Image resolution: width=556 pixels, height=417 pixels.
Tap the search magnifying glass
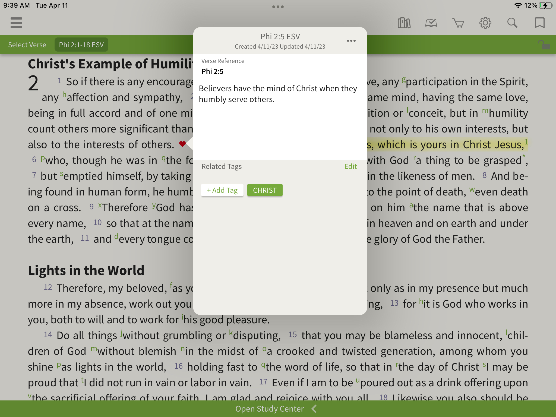click(512, 23)
